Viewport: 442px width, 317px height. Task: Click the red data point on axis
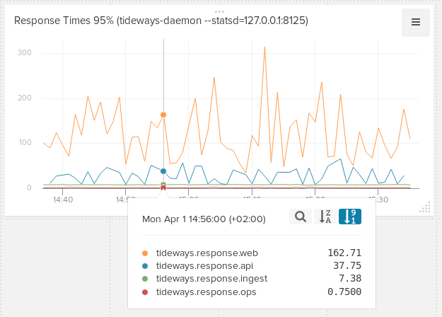tap(163, 188)
